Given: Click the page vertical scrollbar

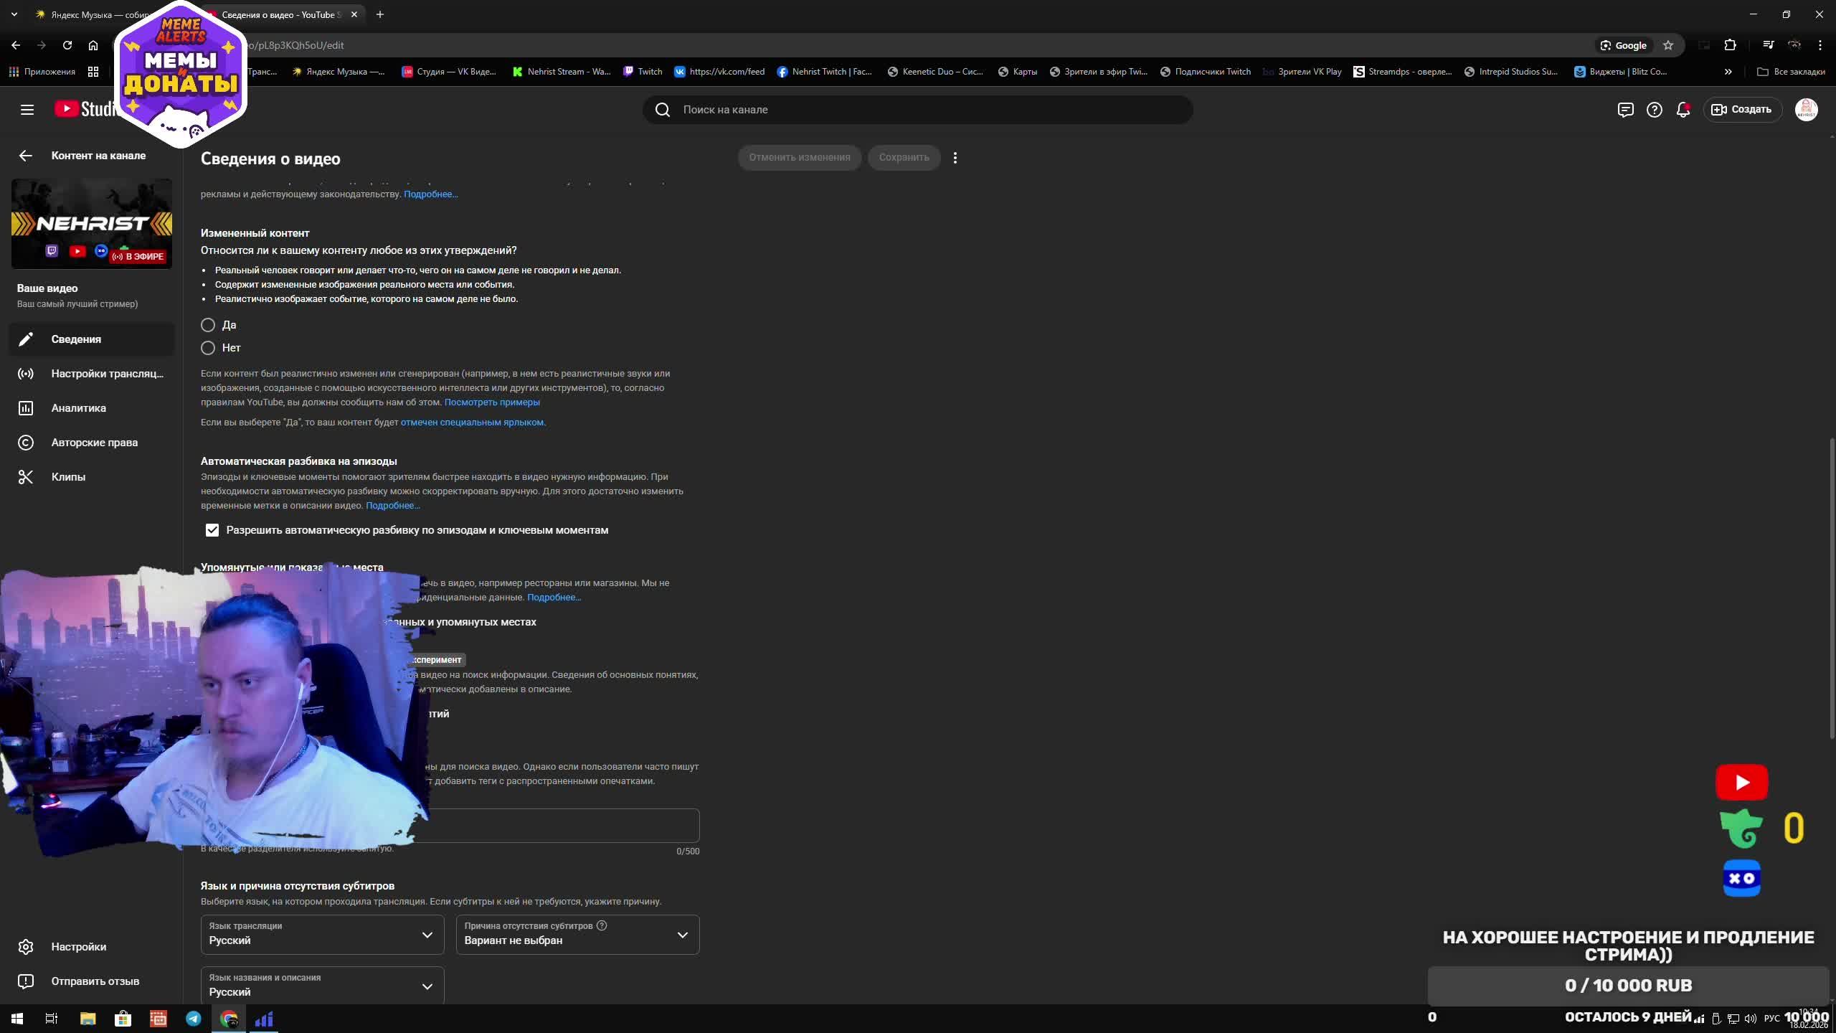Looking at the screenshot, I should point(1831,588).
